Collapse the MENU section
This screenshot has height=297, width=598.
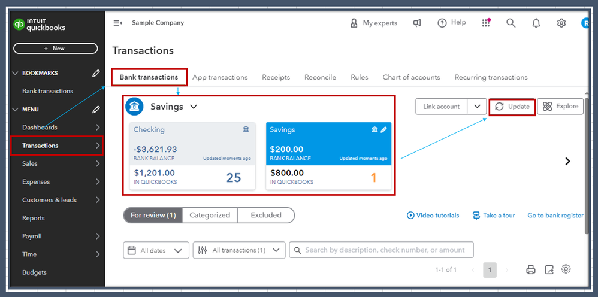tap(15, 110)
